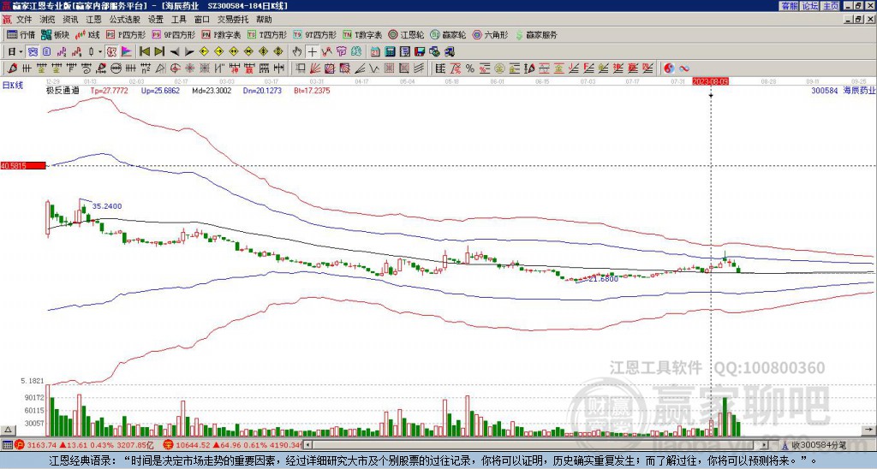
Task: Open the 文件 menu
Action: (24, 20)
